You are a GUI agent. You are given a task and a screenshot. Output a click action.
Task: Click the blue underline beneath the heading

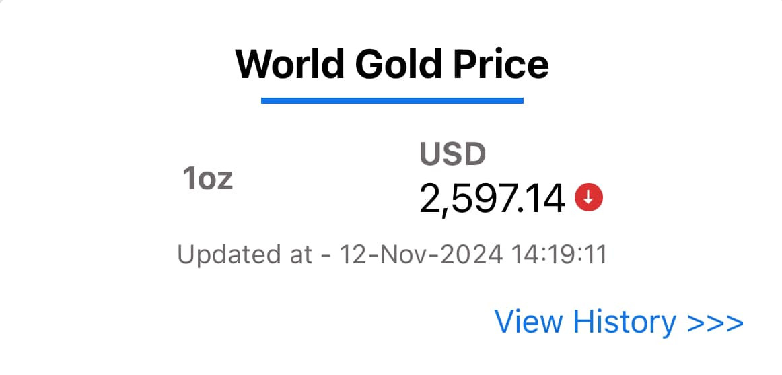pyautogui.click(x=392, y=100)
